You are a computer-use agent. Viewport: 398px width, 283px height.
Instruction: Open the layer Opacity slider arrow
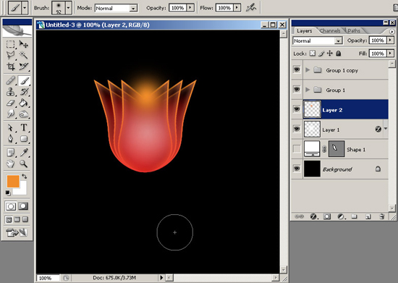point(390,41)
